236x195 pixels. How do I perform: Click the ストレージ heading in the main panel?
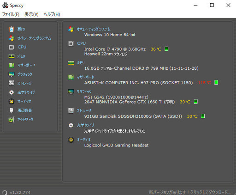pyautogui.click(x=84, y=110)
